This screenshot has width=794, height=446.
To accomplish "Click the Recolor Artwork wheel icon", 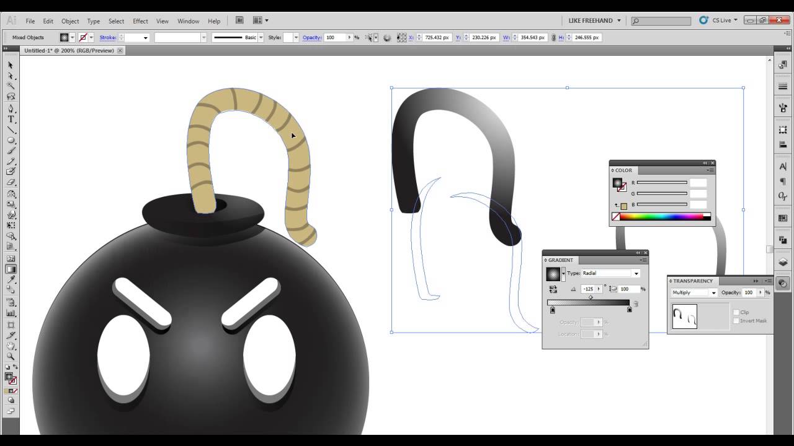I will coord(387,37).
